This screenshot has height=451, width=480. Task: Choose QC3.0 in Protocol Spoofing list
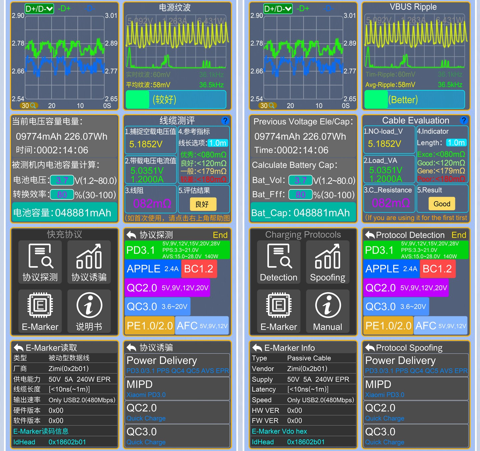(x=416, y=436)
